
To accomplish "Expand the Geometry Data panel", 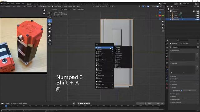I will [175, 100].
